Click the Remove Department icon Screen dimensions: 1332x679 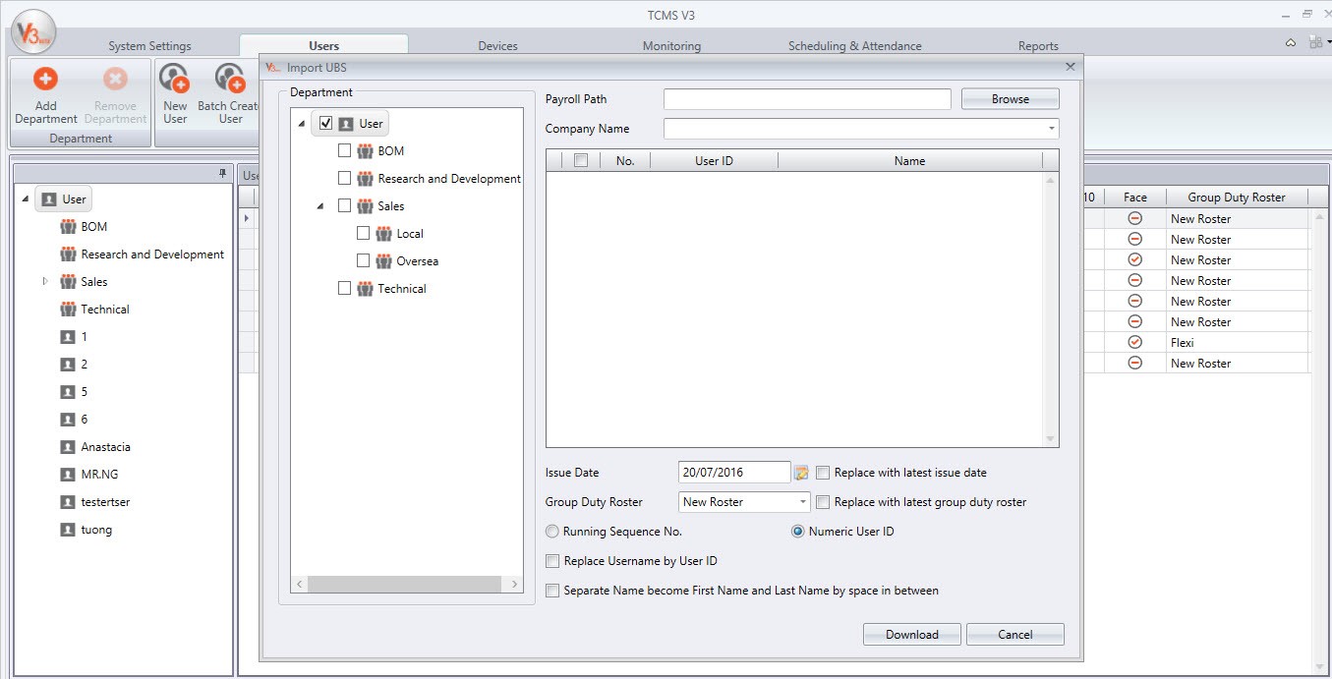(x=115, y=79)
